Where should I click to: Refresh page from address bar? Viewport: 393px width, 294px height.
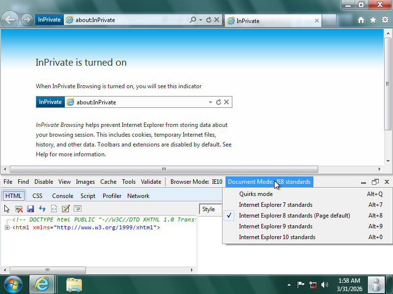tap(208, 20)
